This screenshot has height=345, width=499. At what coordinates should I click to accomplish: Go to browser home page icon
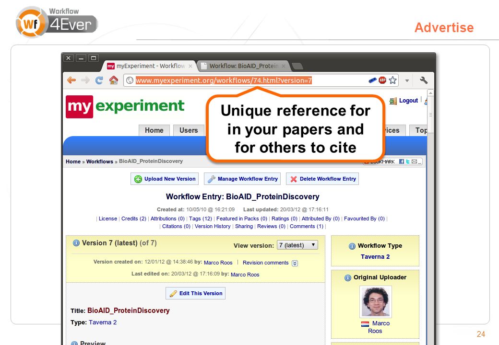[114, 80]
